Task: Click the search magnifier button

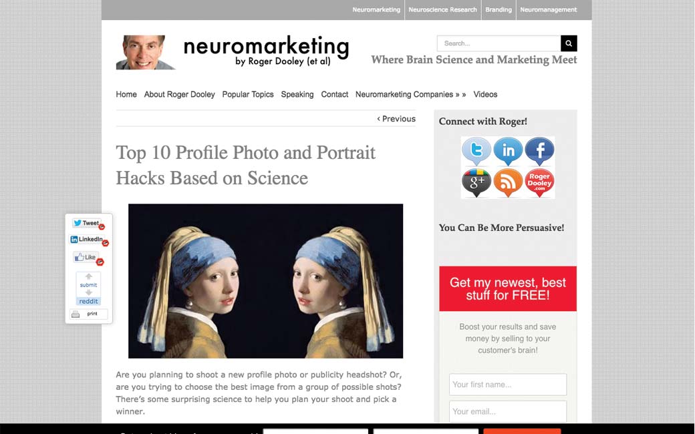Action: 569,43
